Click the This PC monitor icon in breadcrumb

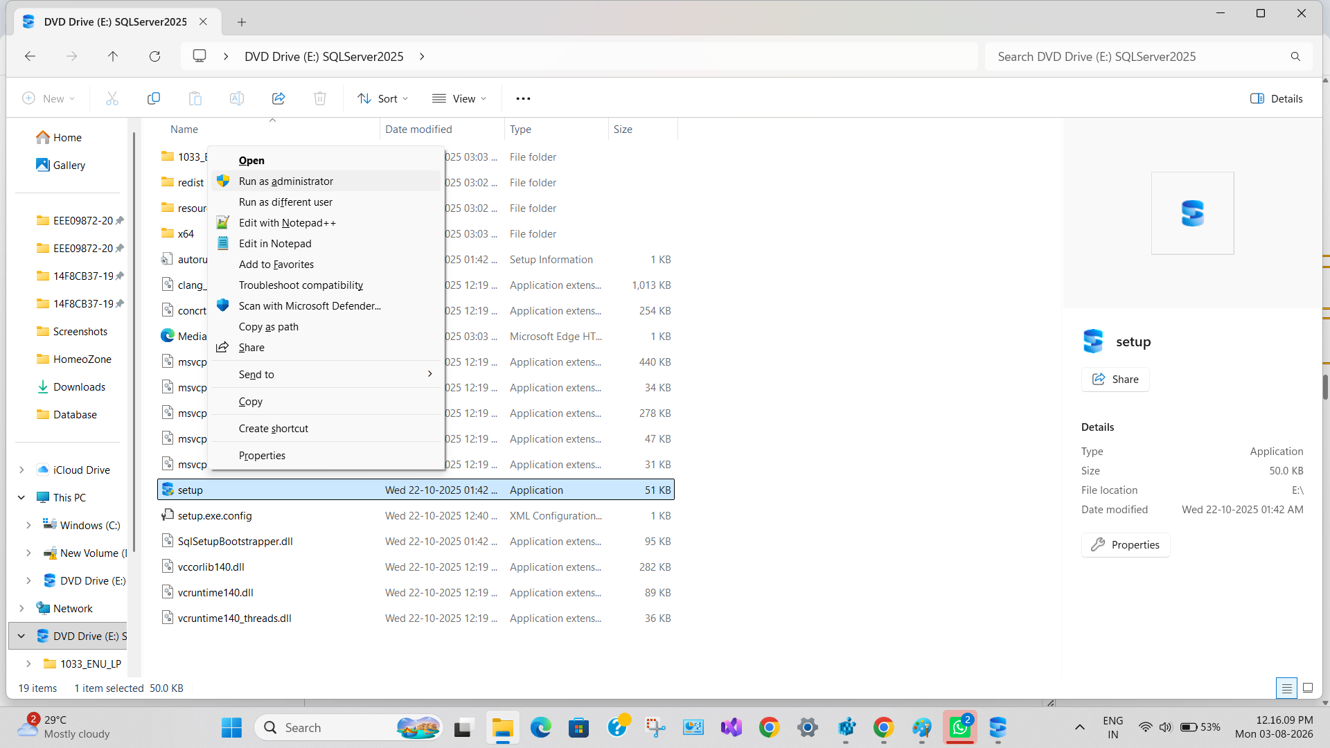tap(199, 56)
